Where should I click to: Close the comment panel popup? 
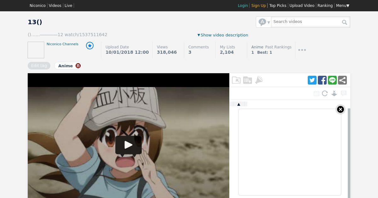(x=341, y=109)
